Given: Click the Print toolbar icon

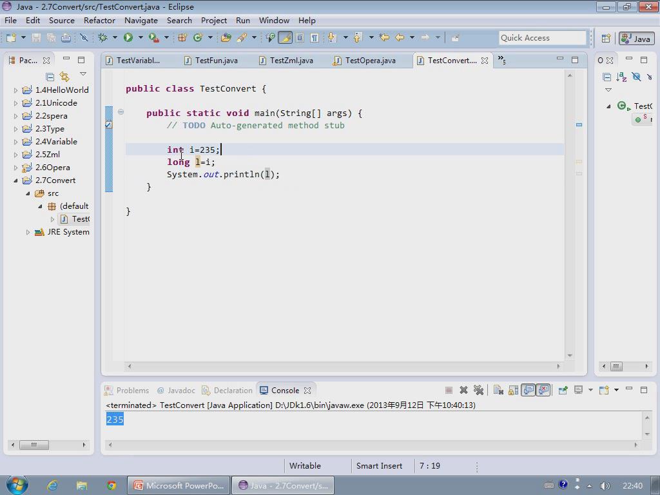Looking at the screenshot, I should click(66, 38).
